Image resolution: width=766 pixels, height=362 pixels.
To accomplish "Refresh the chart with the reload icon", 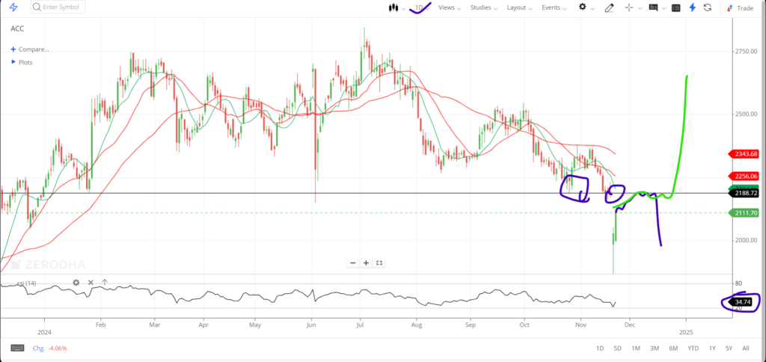I will pyautogui.click(x=708, y=7).
